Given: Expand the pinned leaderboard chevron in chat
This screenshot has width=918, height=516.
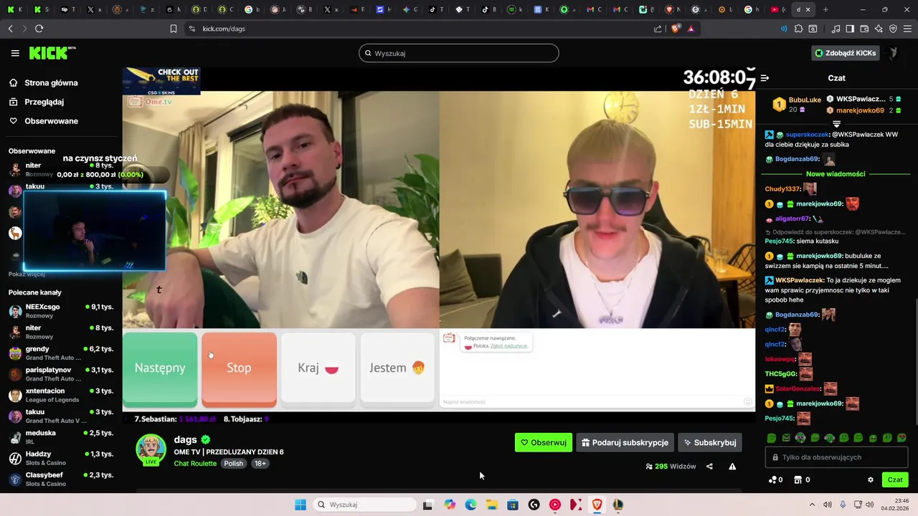Looking at the screenshot, I should tap(836, 124).
